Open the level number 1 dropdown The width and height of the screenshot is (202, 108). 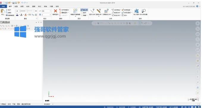(50, 15)
